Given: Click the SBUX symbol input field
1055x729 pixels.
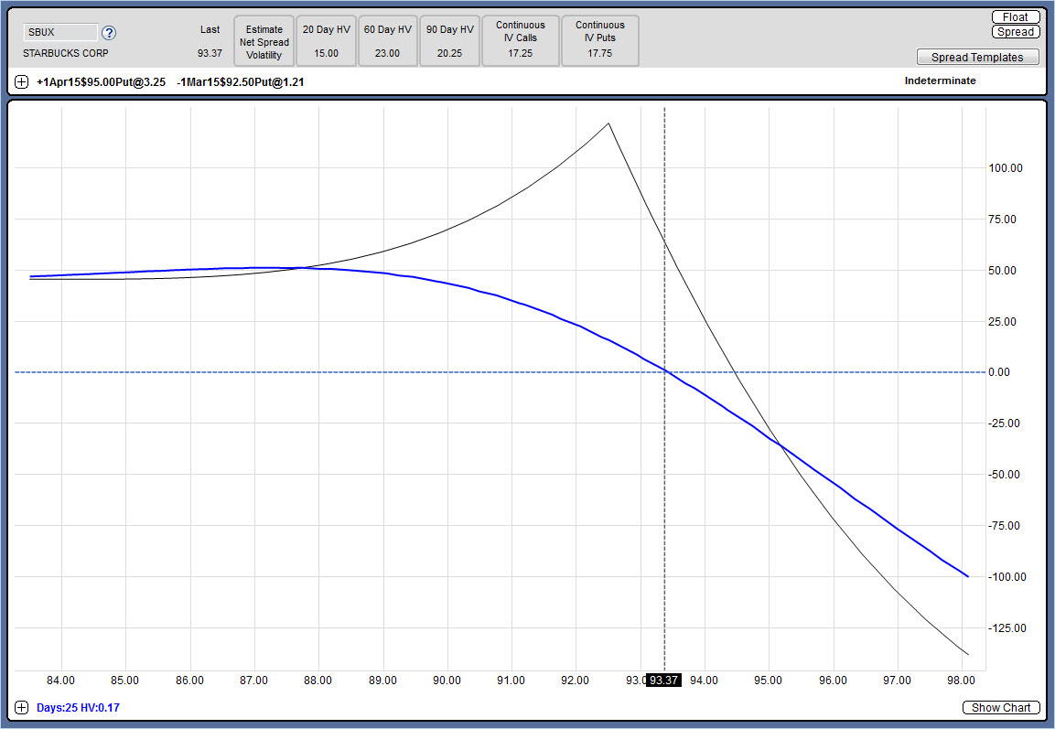Looking at the screenshot, I should point(59,32).
